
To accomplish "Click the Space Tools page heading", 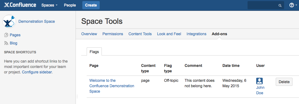I will (x=102, y=21).
